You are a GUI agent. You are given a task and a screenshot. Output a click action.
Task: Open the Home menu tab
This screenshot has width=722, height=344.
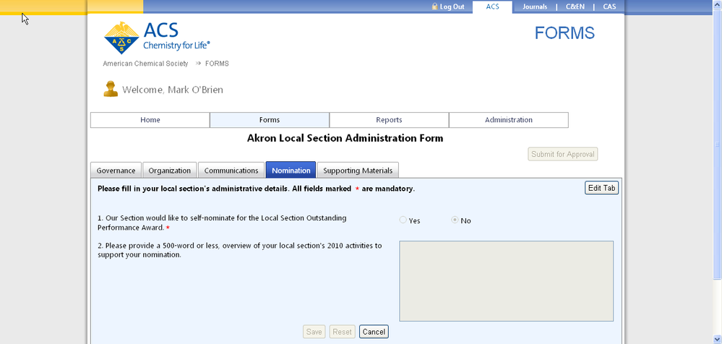[150, 120]
